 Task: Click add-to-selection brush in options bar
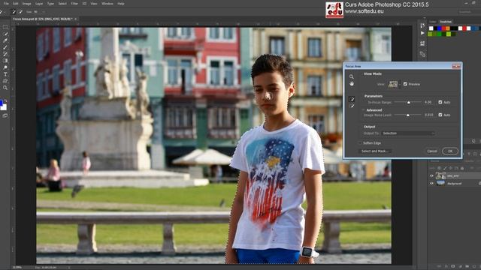(14, 12)
